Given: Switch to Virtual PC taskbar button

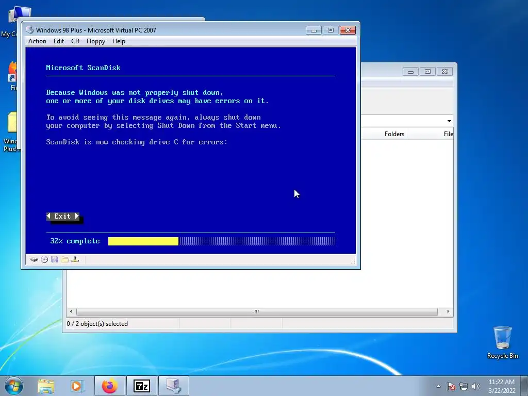Looking at the screenshot, I should pos(173,386).
